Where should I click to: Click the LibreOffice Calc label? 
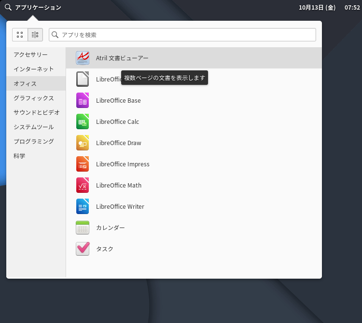tap(117, 122)
